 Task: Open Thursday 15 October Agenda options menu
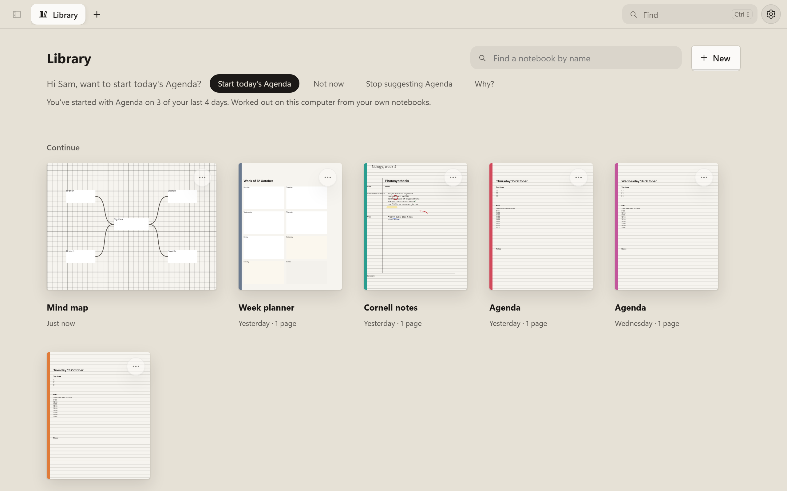578,177
